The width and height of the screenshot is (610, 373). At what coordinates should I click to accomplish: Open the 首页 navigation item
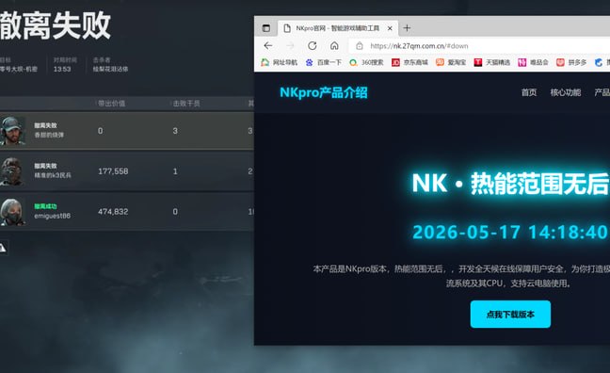[x=529, y=92]
